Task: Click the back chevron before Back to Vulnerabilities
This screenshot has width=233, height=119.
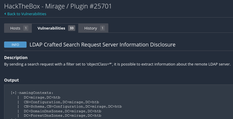Action: 5,14
